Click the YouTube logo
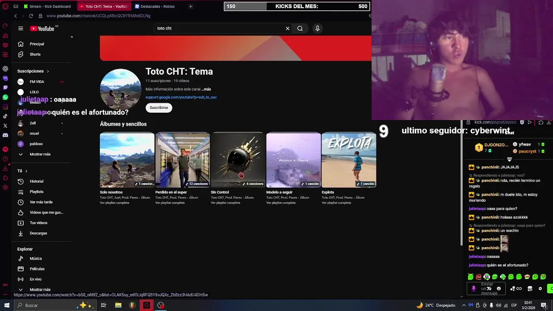This screenshot has width=553, height=311. [42, 29]
